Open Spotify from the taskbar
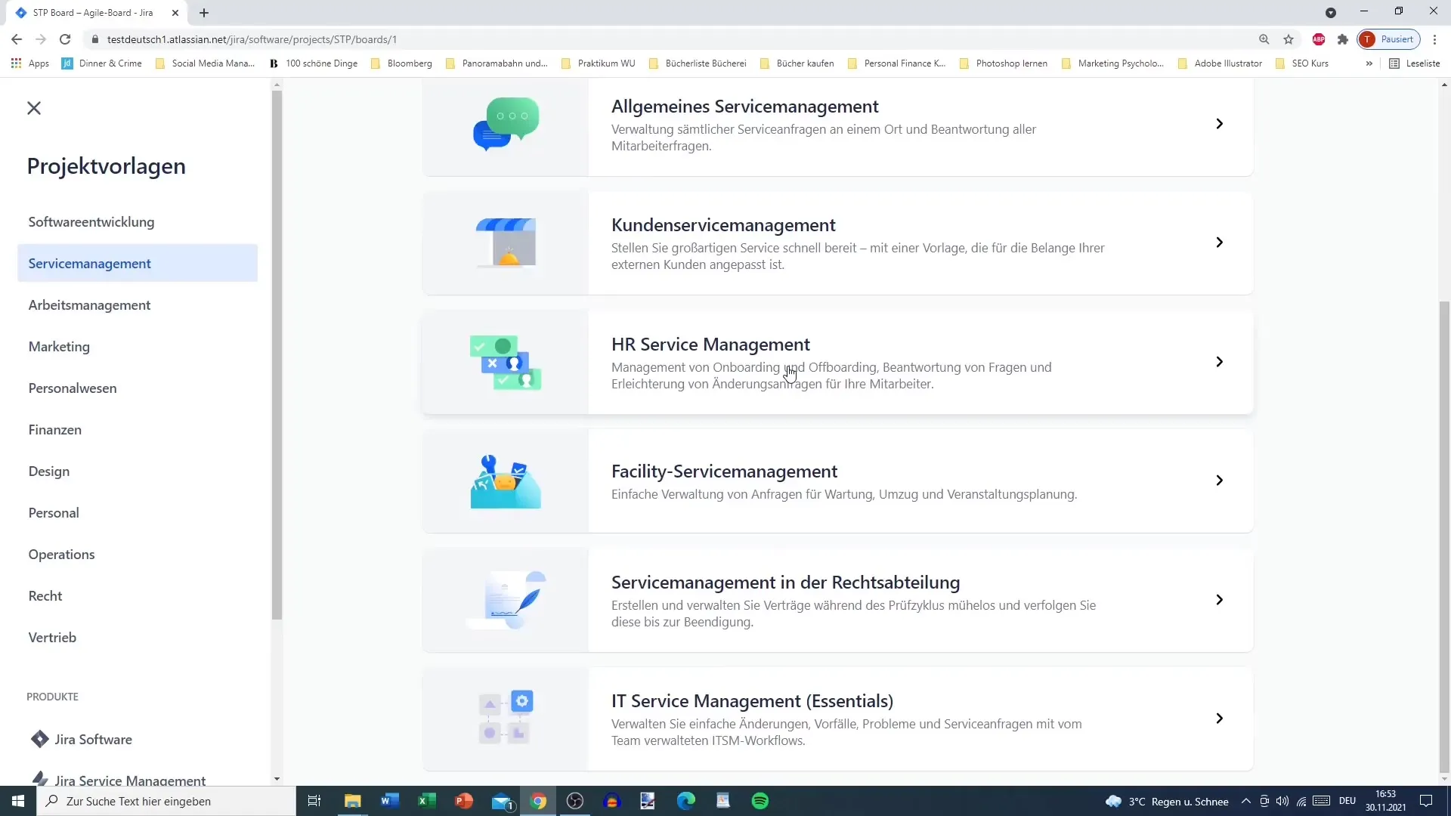Screen dimensions: 1451x816 [760, 801]
